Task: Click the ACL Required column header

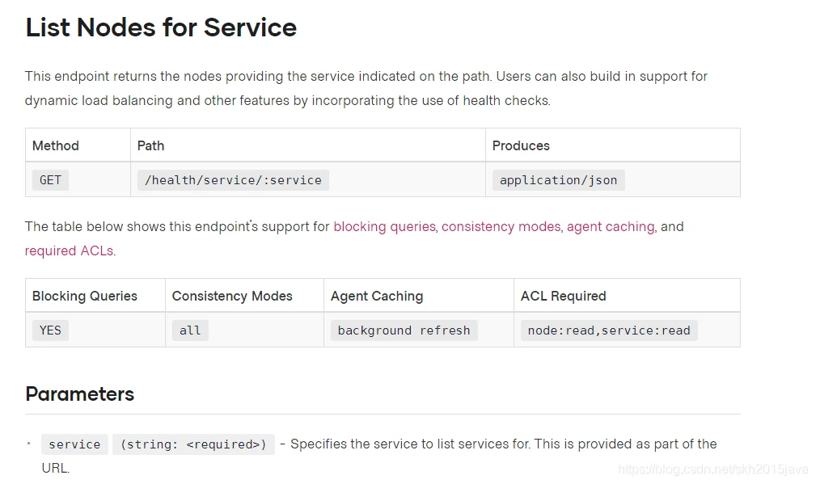Action: coord(563,296)
